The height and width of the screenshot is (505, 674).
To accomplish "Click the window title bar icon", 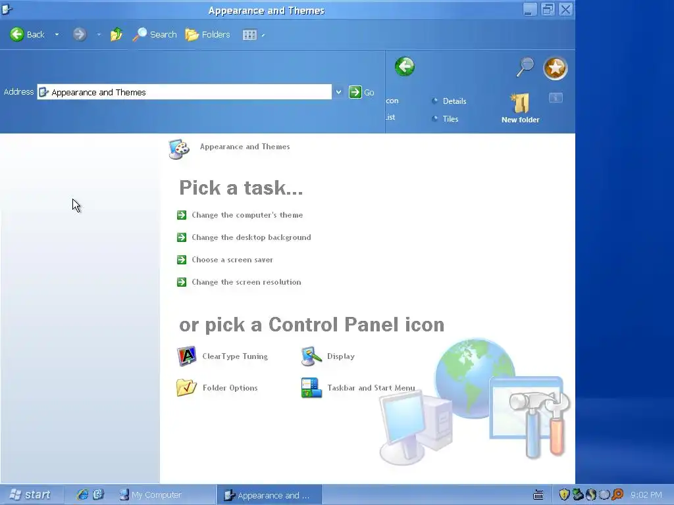I will (7, 9).
